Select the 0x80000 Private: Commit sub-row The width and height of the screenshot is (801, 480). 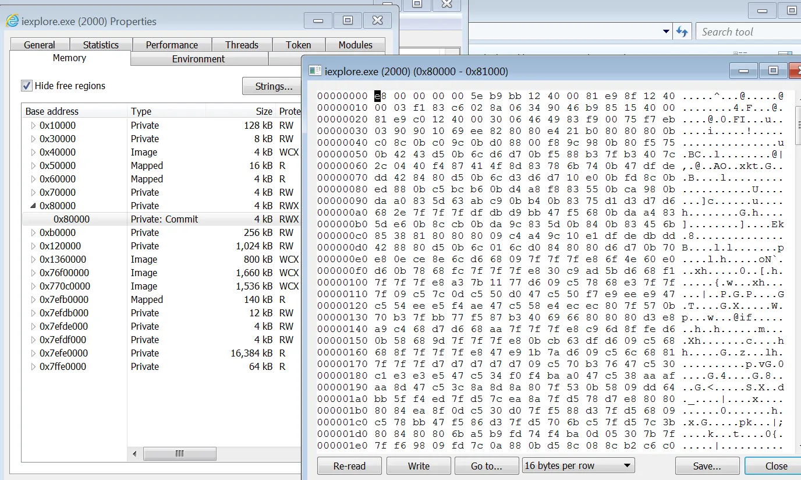pyautogui.click(x=161, y=219)
